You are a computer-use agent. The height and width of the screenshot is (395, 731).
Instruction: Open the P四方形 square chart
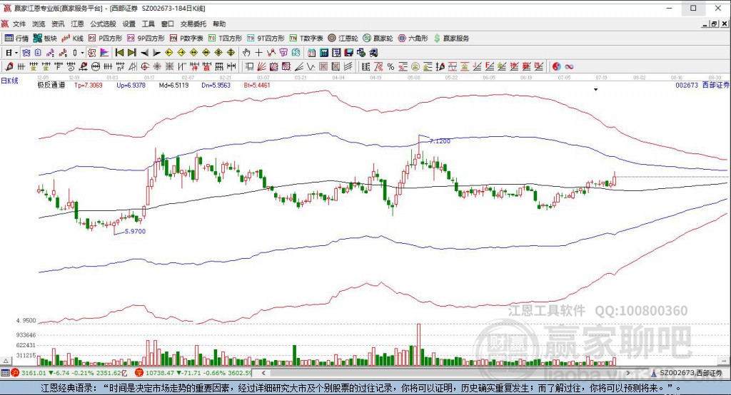(106, 38)
